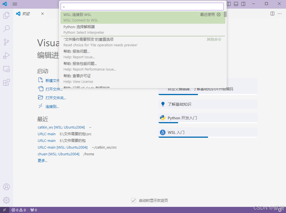The width and height of the screenshot is (286, 213).
Task: Open the Search view in activity bar
Action: click(x=6, y=28)
